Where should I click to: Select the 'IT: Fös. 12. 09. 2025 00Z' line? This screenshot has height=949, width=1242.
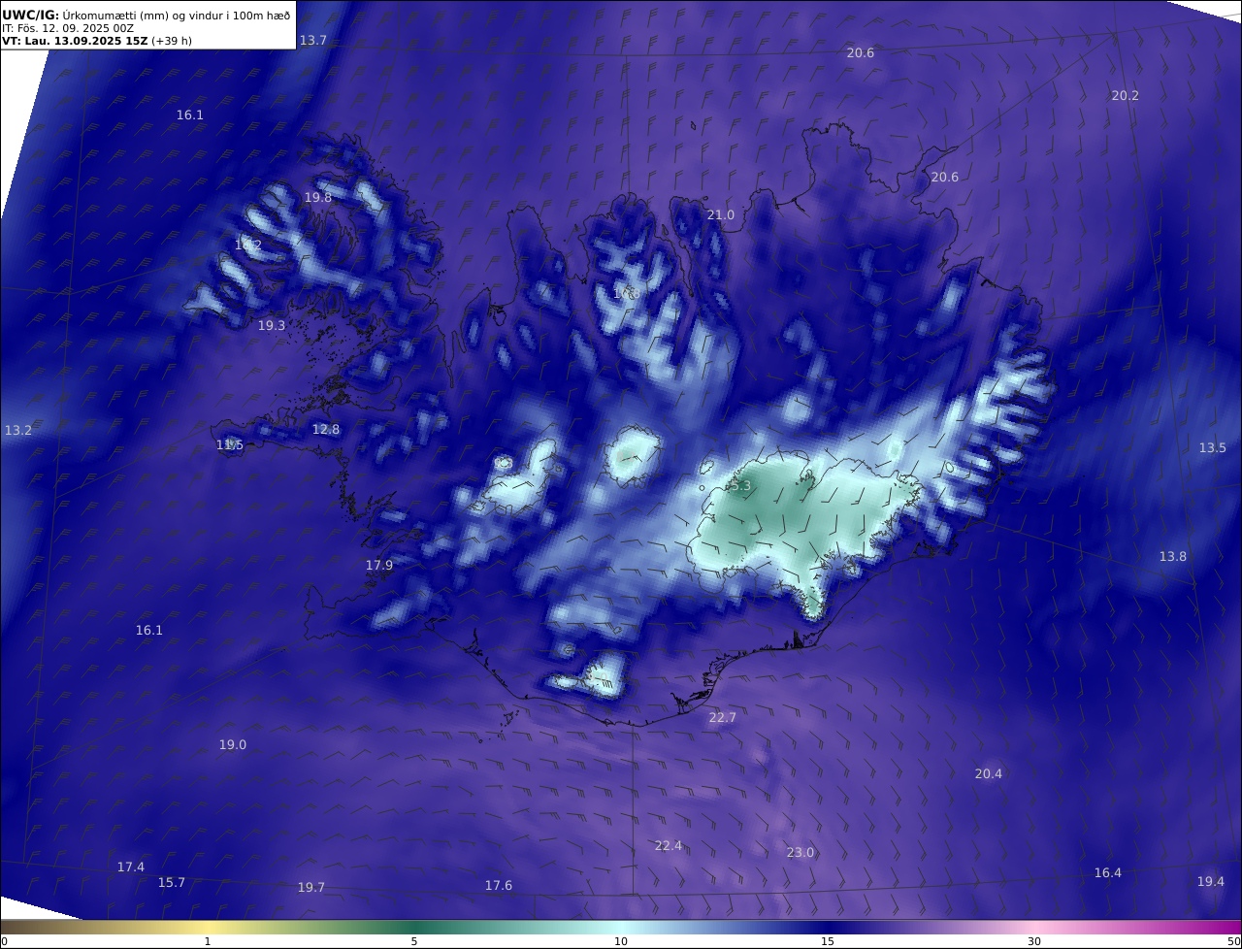coord(68,28)
